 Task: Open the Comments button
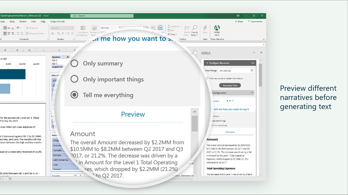[255, 22]
